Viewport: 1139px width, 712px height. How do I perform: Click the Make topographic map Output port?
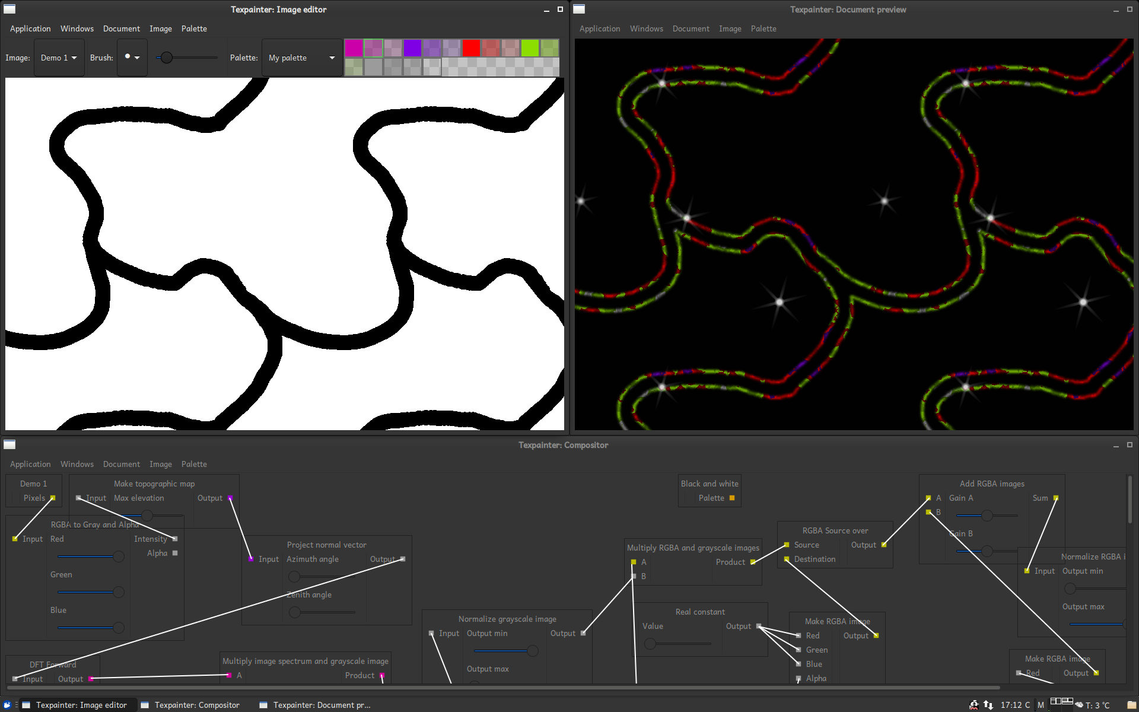click(x=230, y=498)
